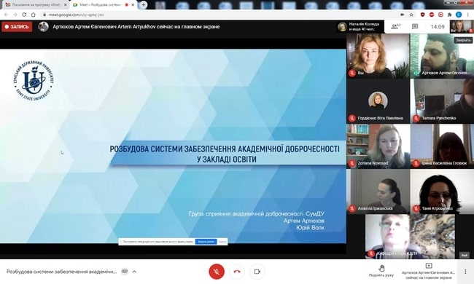Click the Юрій Волк name on the slide
Viewport: 474px width, 284px height.
pyautogui.click(x=310, y=228)
